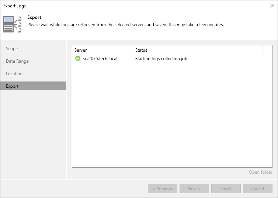Close the Export Logs dialog

tap(272, 6)
